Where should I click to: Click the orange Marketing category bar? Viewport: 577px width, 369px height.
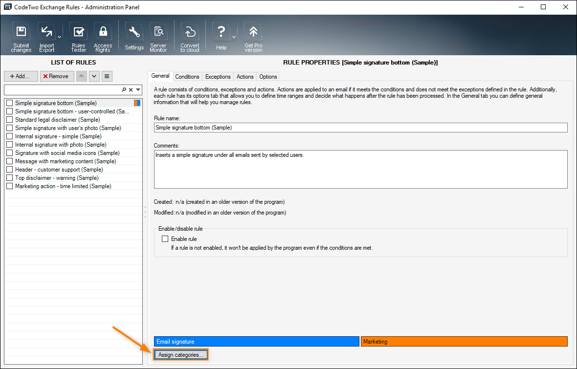coord(464,342)
